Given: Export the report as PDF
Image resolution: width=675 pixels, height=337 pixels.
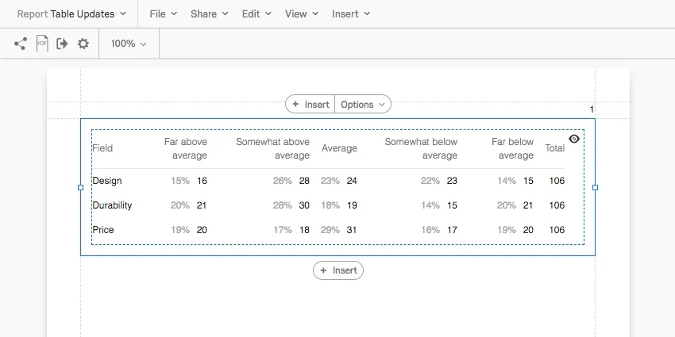Looking at the screenshot, I should pos(42,44).
